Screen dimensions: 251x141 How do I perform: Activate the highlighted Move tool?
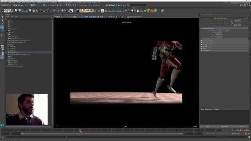tap(2, 27)
